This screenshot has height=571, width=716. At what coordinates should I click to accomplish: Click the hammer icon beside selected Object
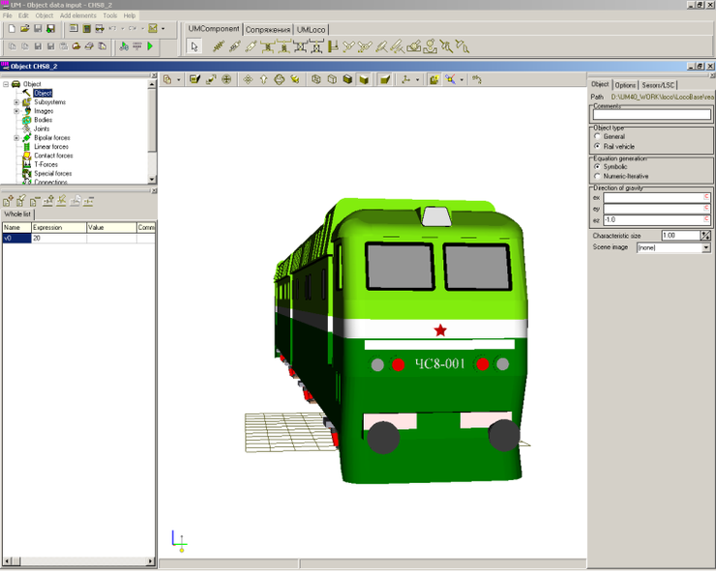tap(26, 93)
